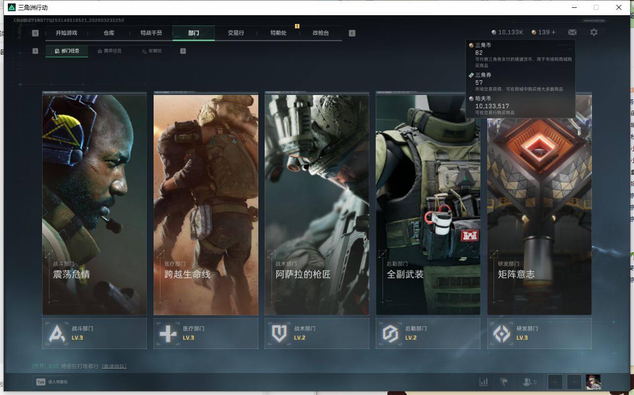Open the statistics bar chart icon
This screenshot has height=395, width=634.
tap(484, 382)
